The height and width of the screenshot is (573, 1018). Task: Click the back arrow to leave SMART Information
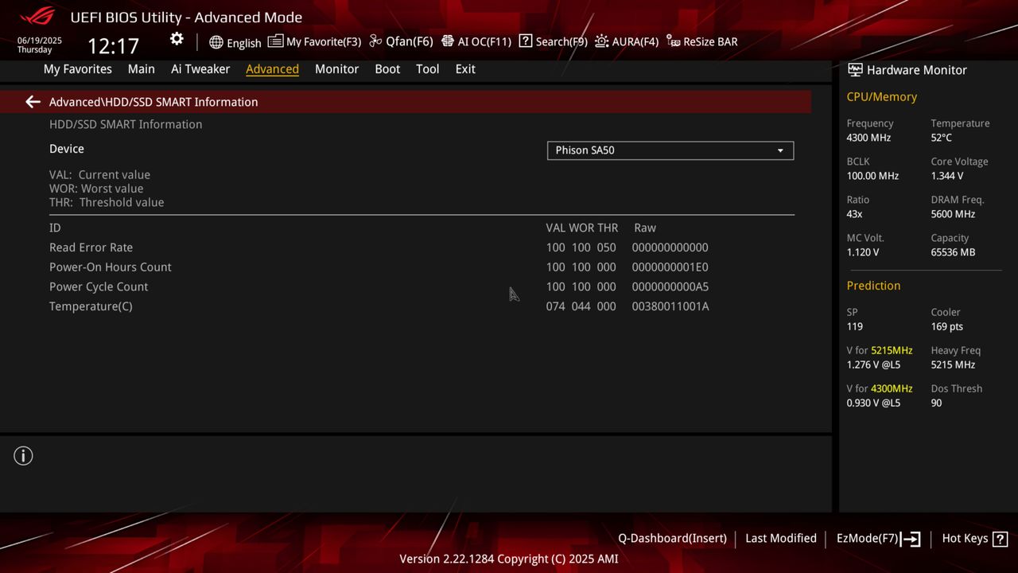tap(32, 102)
